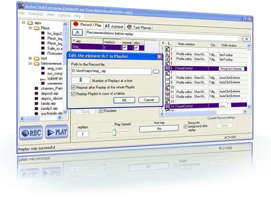Collapse the aips root folder
The image size is (271, 207).
[x=24, y=22]
